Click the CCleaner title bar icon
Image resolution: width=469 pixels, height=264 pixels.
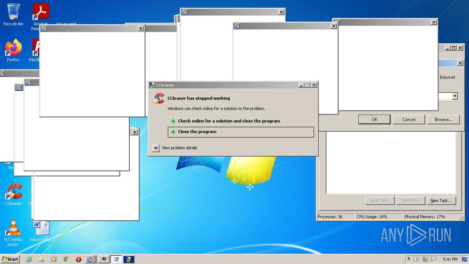tap(152, 85)
